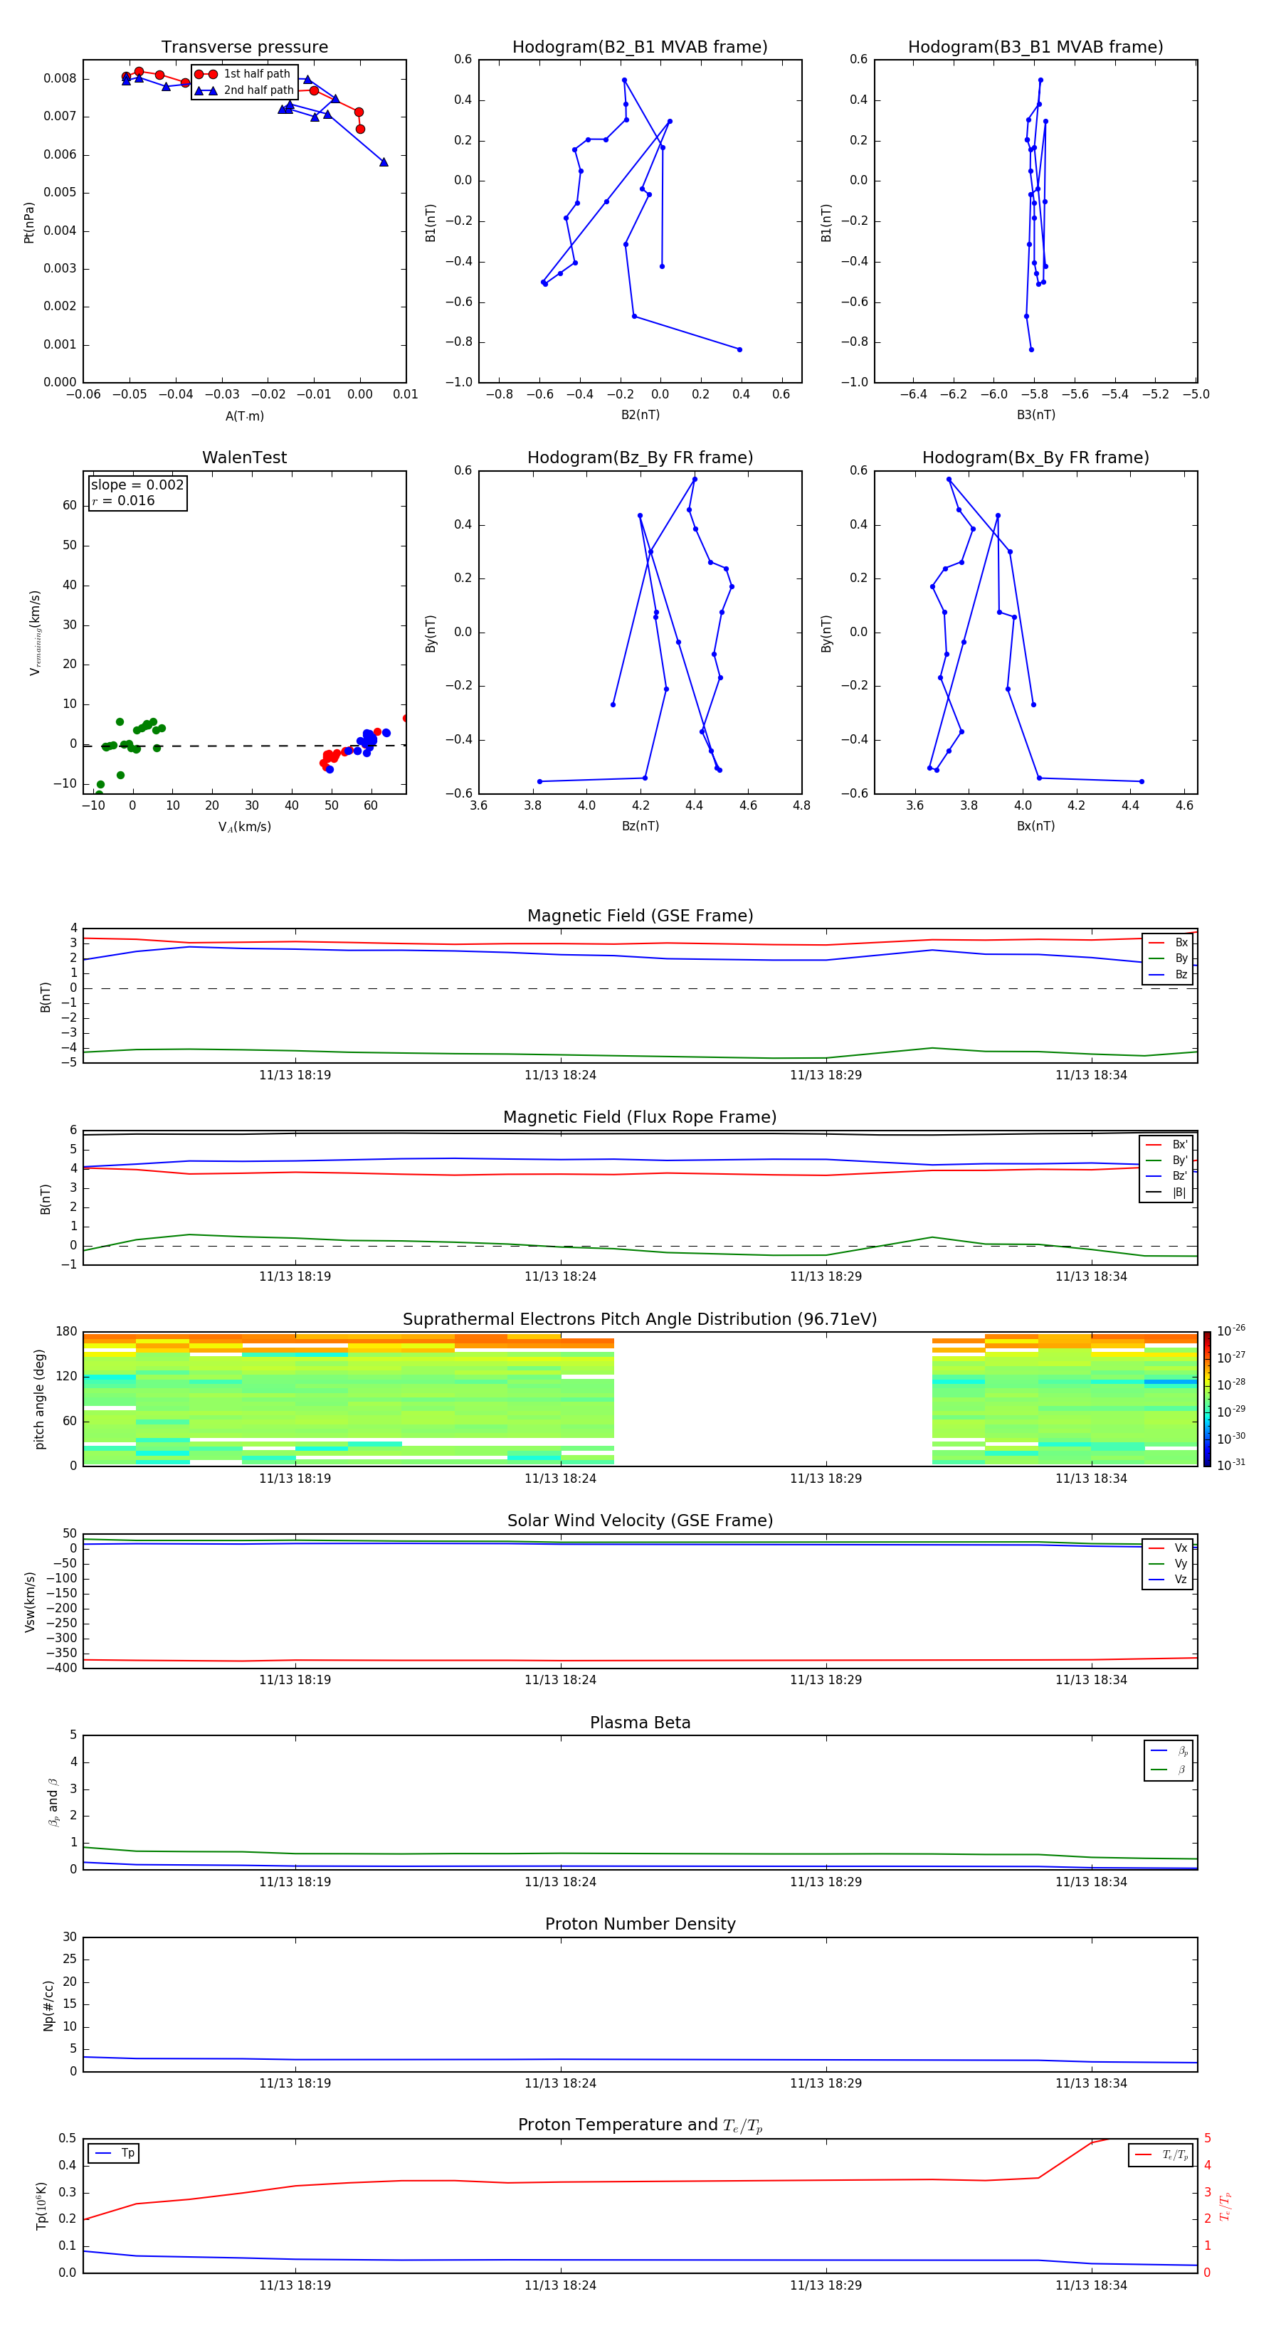1281x2348 pixels.
Task: Click the 'Tp' legend entry
Action: [x=114, y=2154]
